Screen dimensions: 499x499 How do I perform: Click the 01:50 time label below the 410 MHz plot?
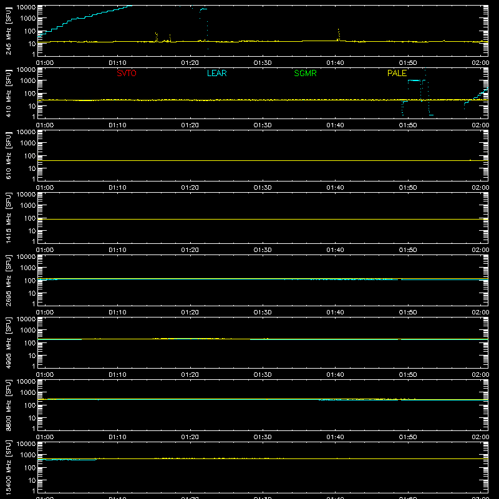408,125
